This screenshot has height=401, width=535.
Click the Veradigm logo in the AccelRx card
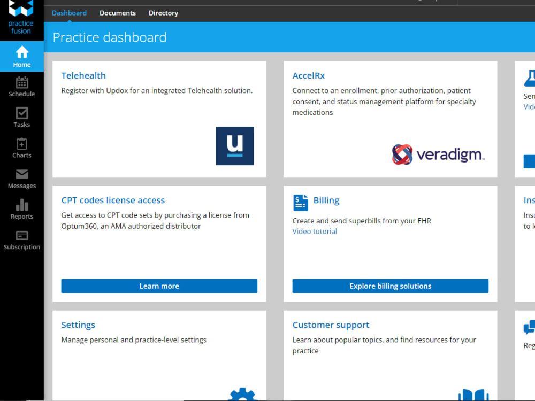tap(438, 155)
